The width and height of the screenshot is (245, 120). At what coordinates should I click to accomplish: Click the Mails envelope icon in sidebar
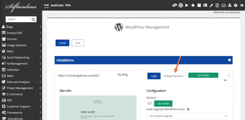[3, 76]
